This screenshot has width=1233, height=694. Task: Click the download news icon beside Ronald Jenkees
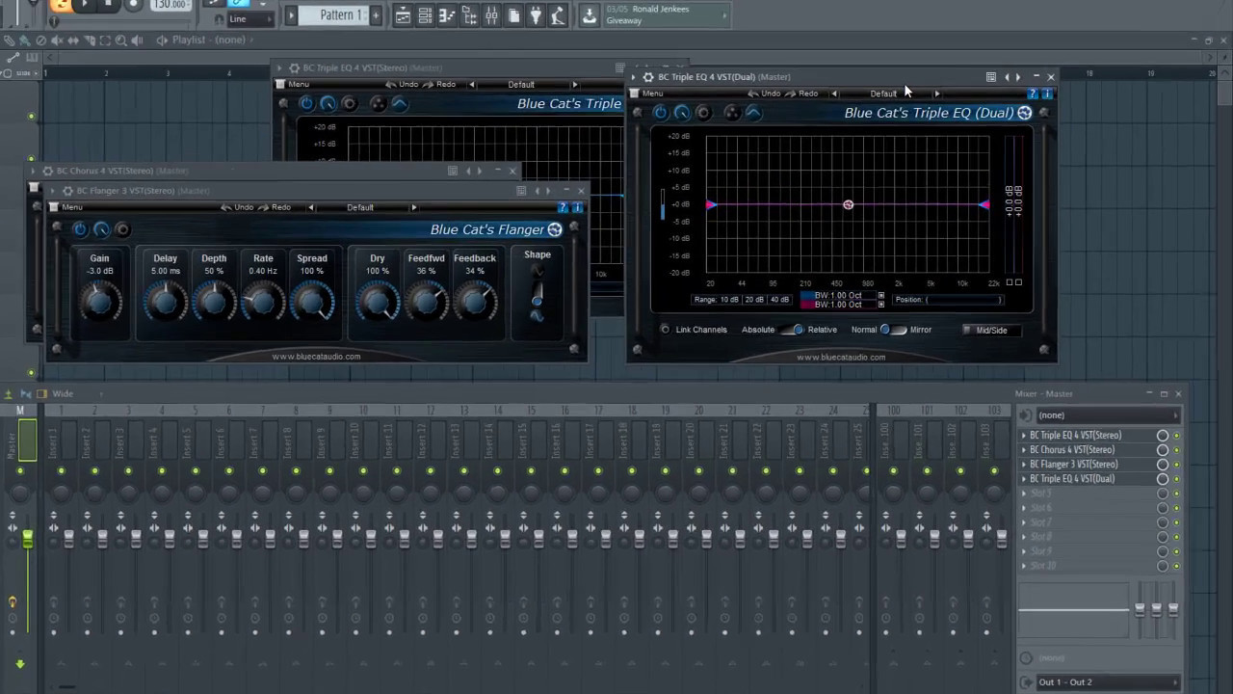(590, 15)
